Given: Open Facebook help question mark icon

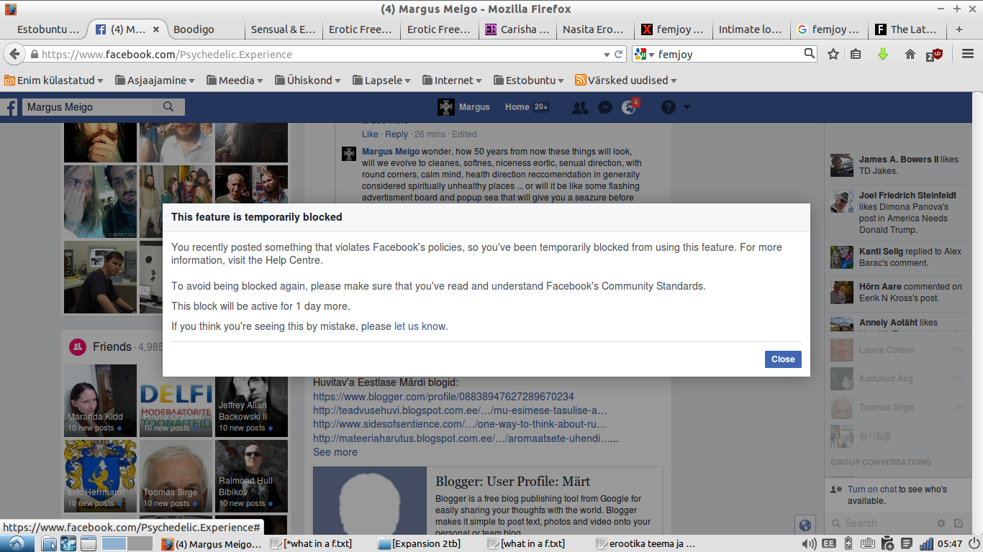Looking at the screenshot, I should tap(669, 107).
